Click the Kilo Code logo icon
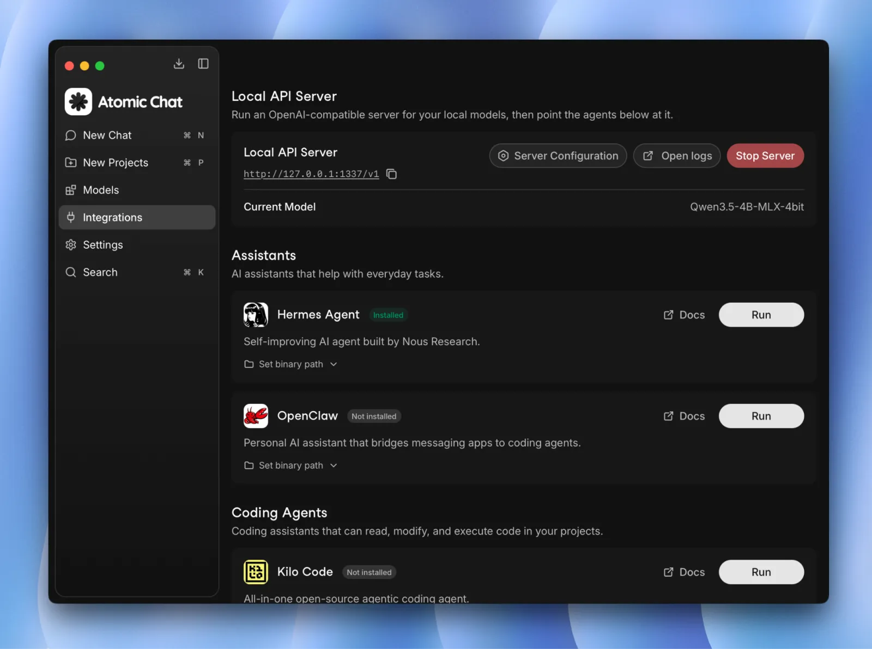872x649 pixels. point(256,572)
